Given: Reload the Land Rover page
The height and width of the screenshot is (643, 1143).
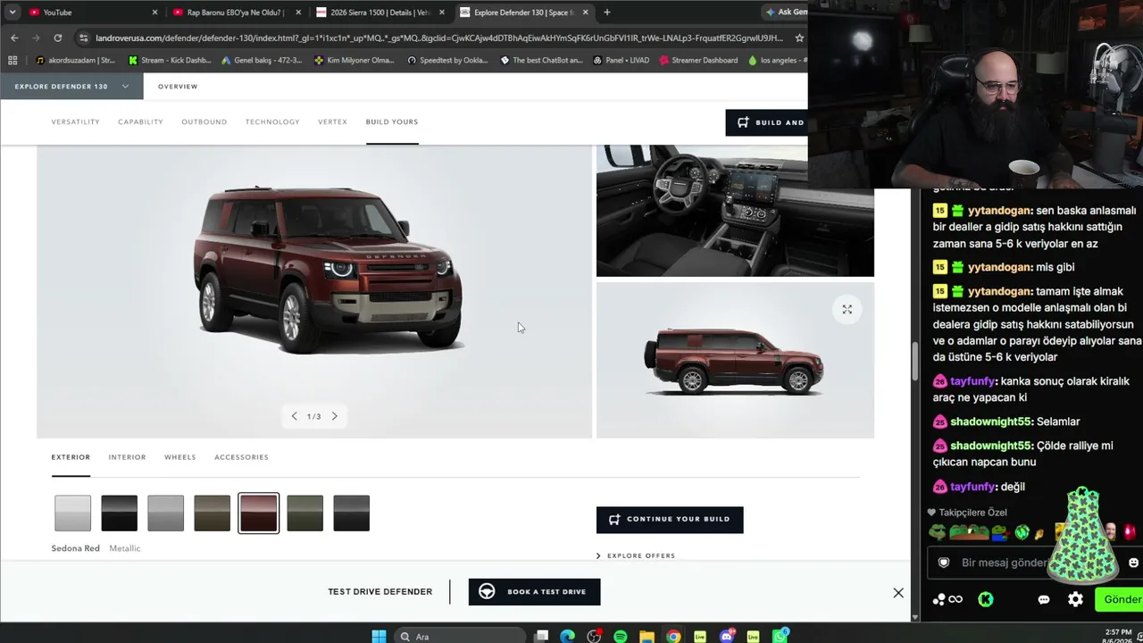Looking at the screenshot, I should pos(58,38).
